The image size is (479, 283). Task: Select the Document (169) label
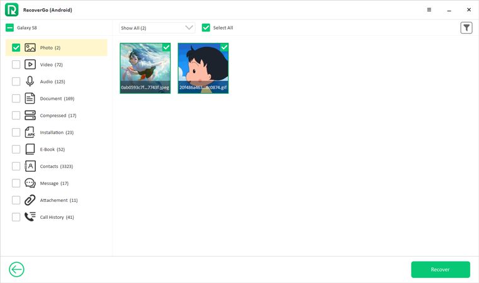(x=57, y=99)
